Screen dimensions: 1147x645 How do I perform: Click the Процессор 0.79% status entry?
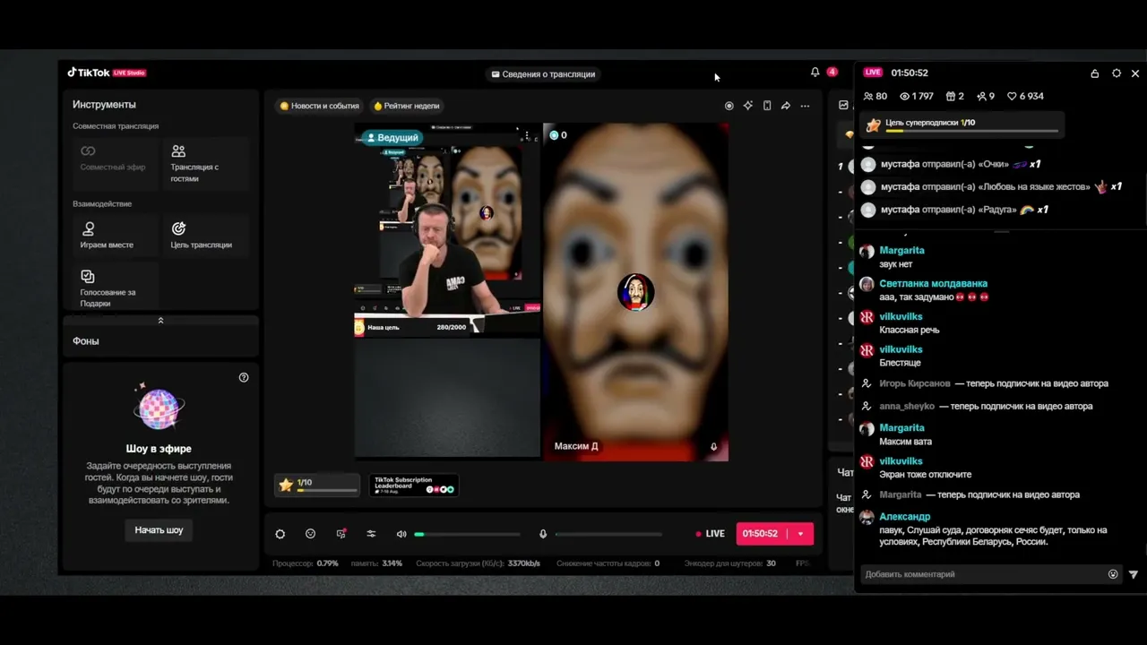pyautogui.click(x=306, y=563)
